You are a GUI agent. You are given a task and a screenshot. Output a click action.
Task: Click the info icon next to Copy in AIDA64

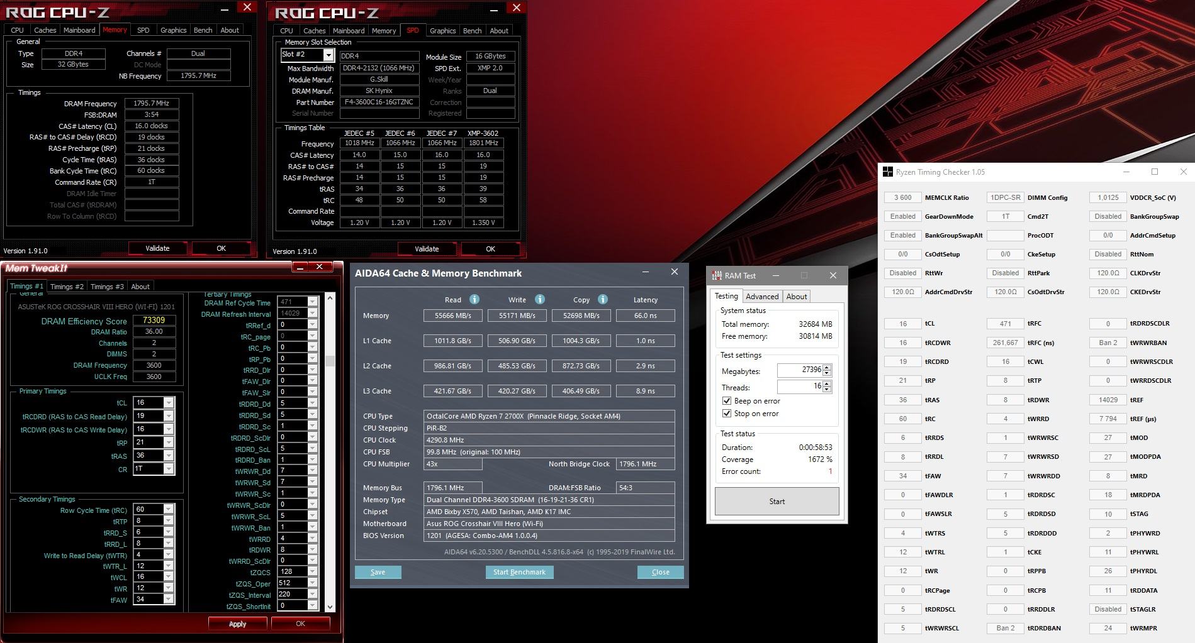603,299
